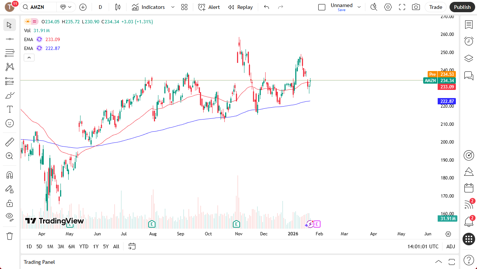
Task: Open the Indicators favorites dropdown arrow
Action: point(172,7)
